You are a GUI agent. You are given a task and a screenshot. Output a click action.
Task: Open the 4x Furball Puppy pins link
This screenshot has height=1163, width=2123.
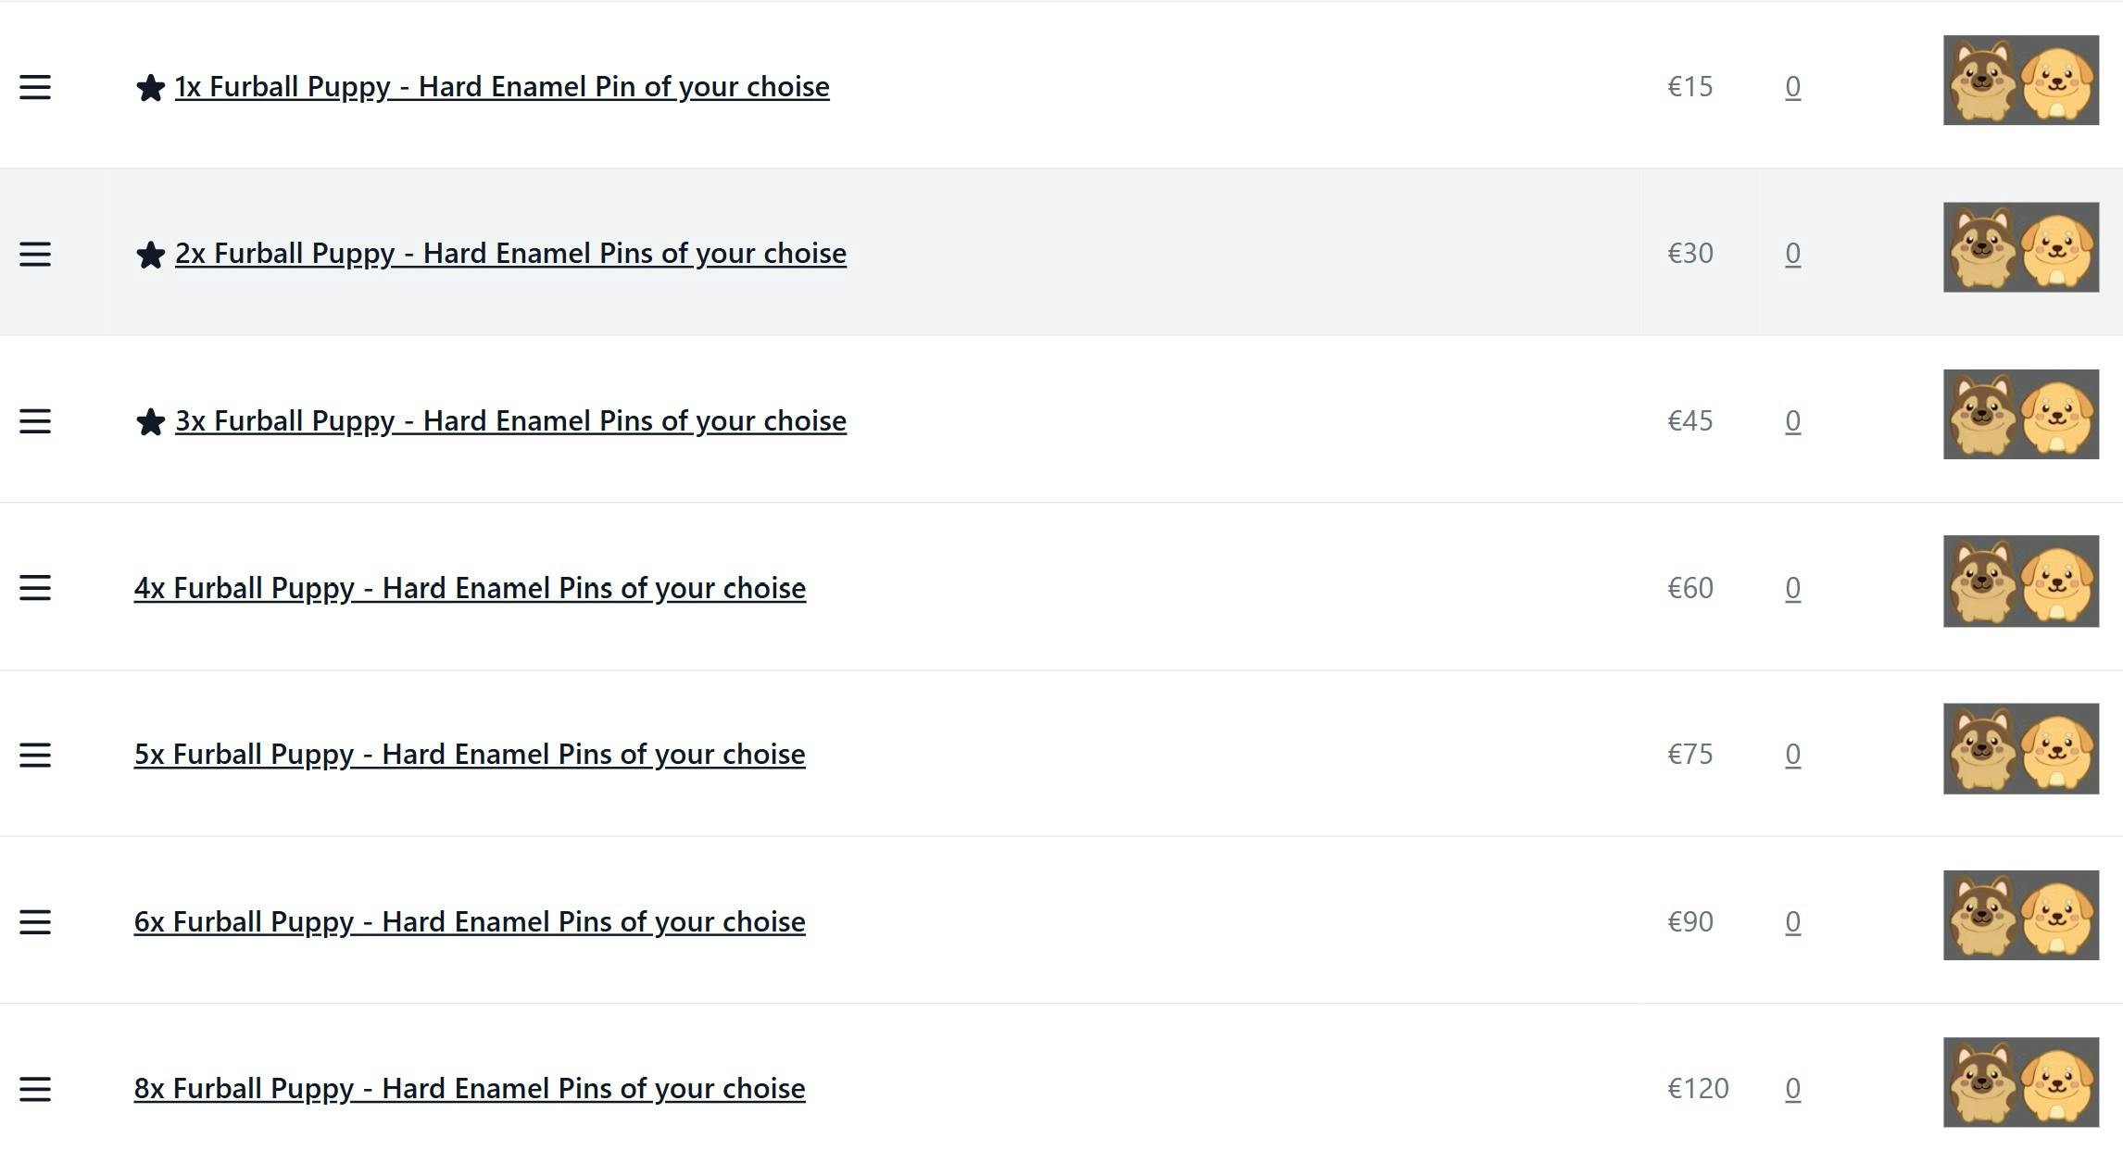point(470,588)
